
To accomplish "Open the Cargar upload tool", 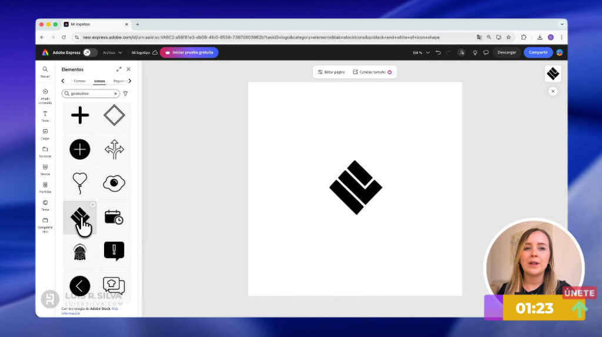I will (45, 134).
